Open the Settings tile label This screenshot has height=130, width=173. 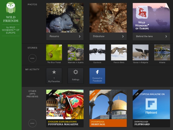[76, 79]
